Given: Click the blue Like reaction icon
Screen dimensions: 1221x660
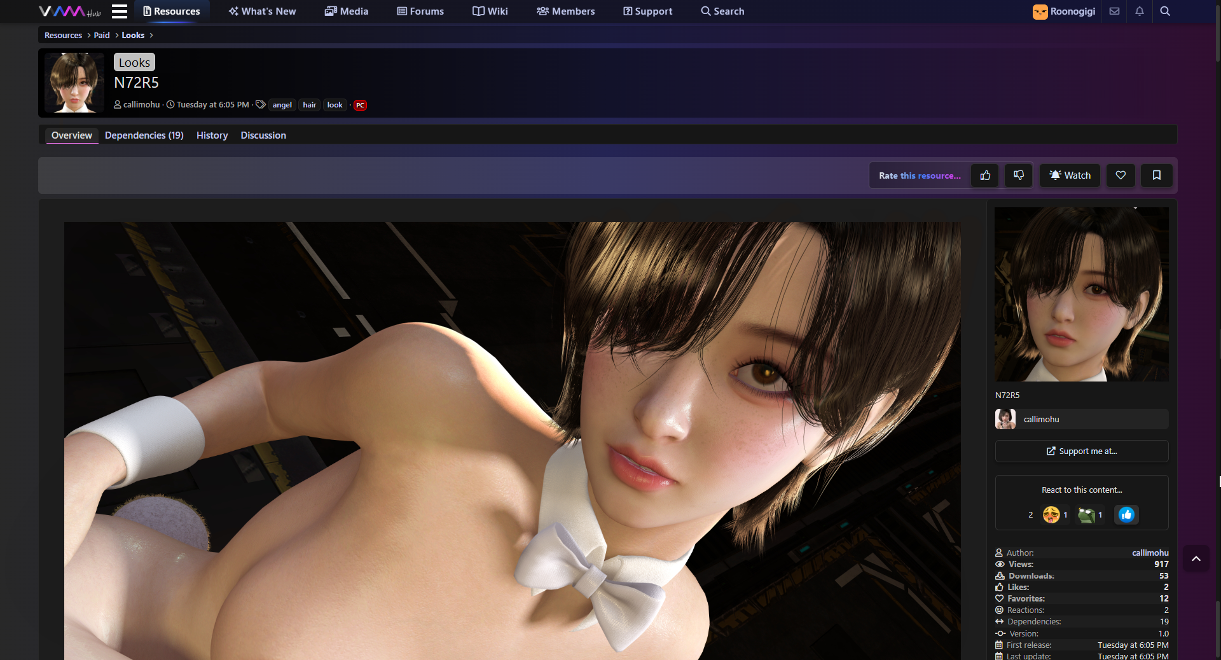Looking at the screenshot, I should point(1126,514).
